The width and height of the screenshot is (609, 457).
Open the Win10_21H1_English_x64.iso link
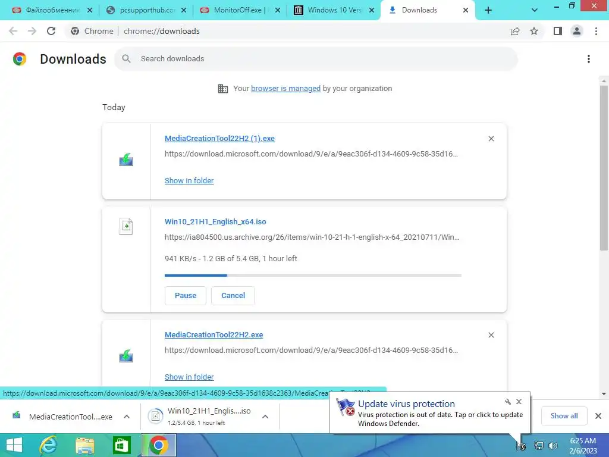click(x=215, y=222)
